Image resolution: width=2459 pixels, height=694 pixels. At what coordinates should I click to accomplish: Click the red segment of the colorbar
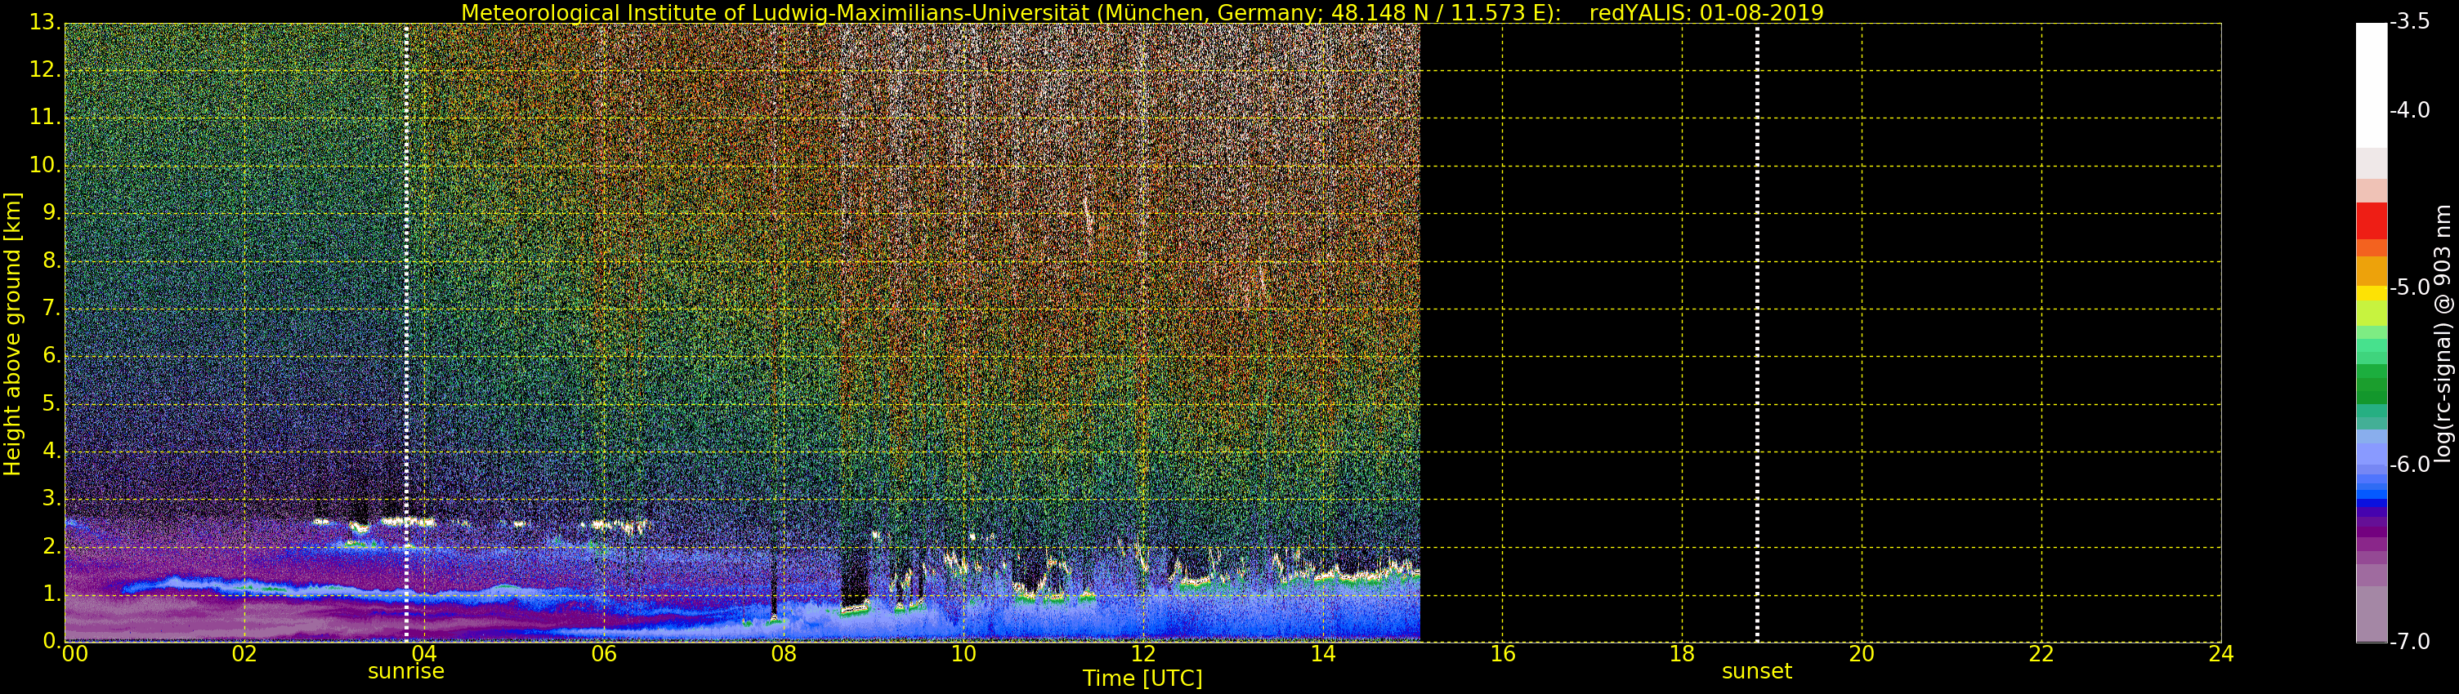[x=2372, y=220]
